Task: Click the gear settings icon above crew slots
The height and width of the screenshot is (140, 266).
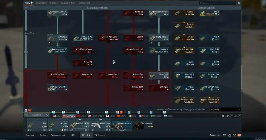Action: tap(223, 116)
